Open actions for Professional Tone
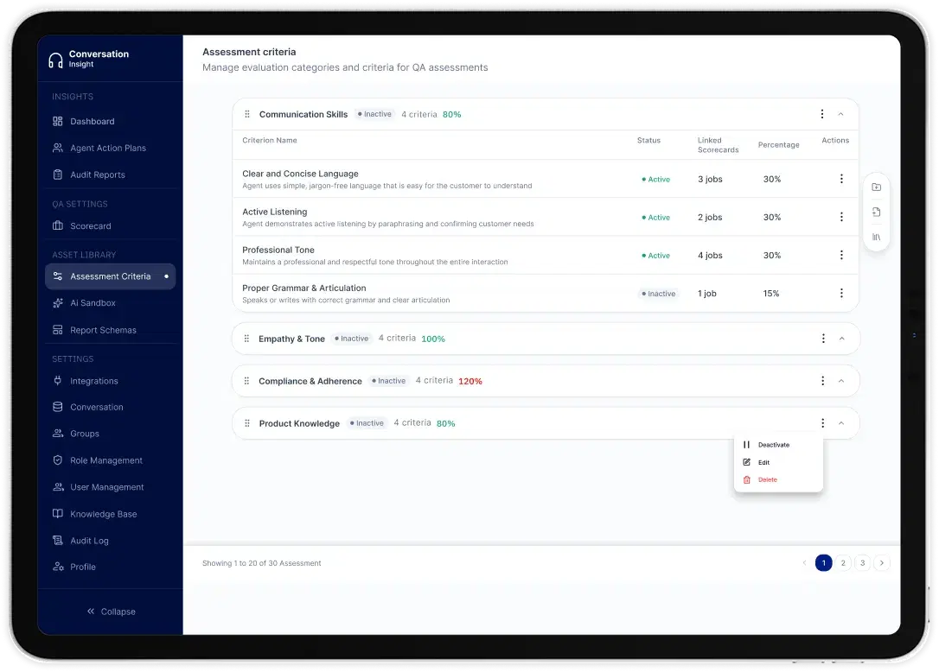 [841, 256]
